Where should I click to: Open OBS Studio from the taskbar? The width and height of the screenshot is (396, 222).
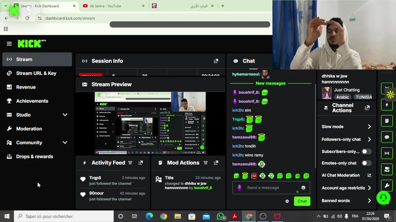(x=263, y=216)
